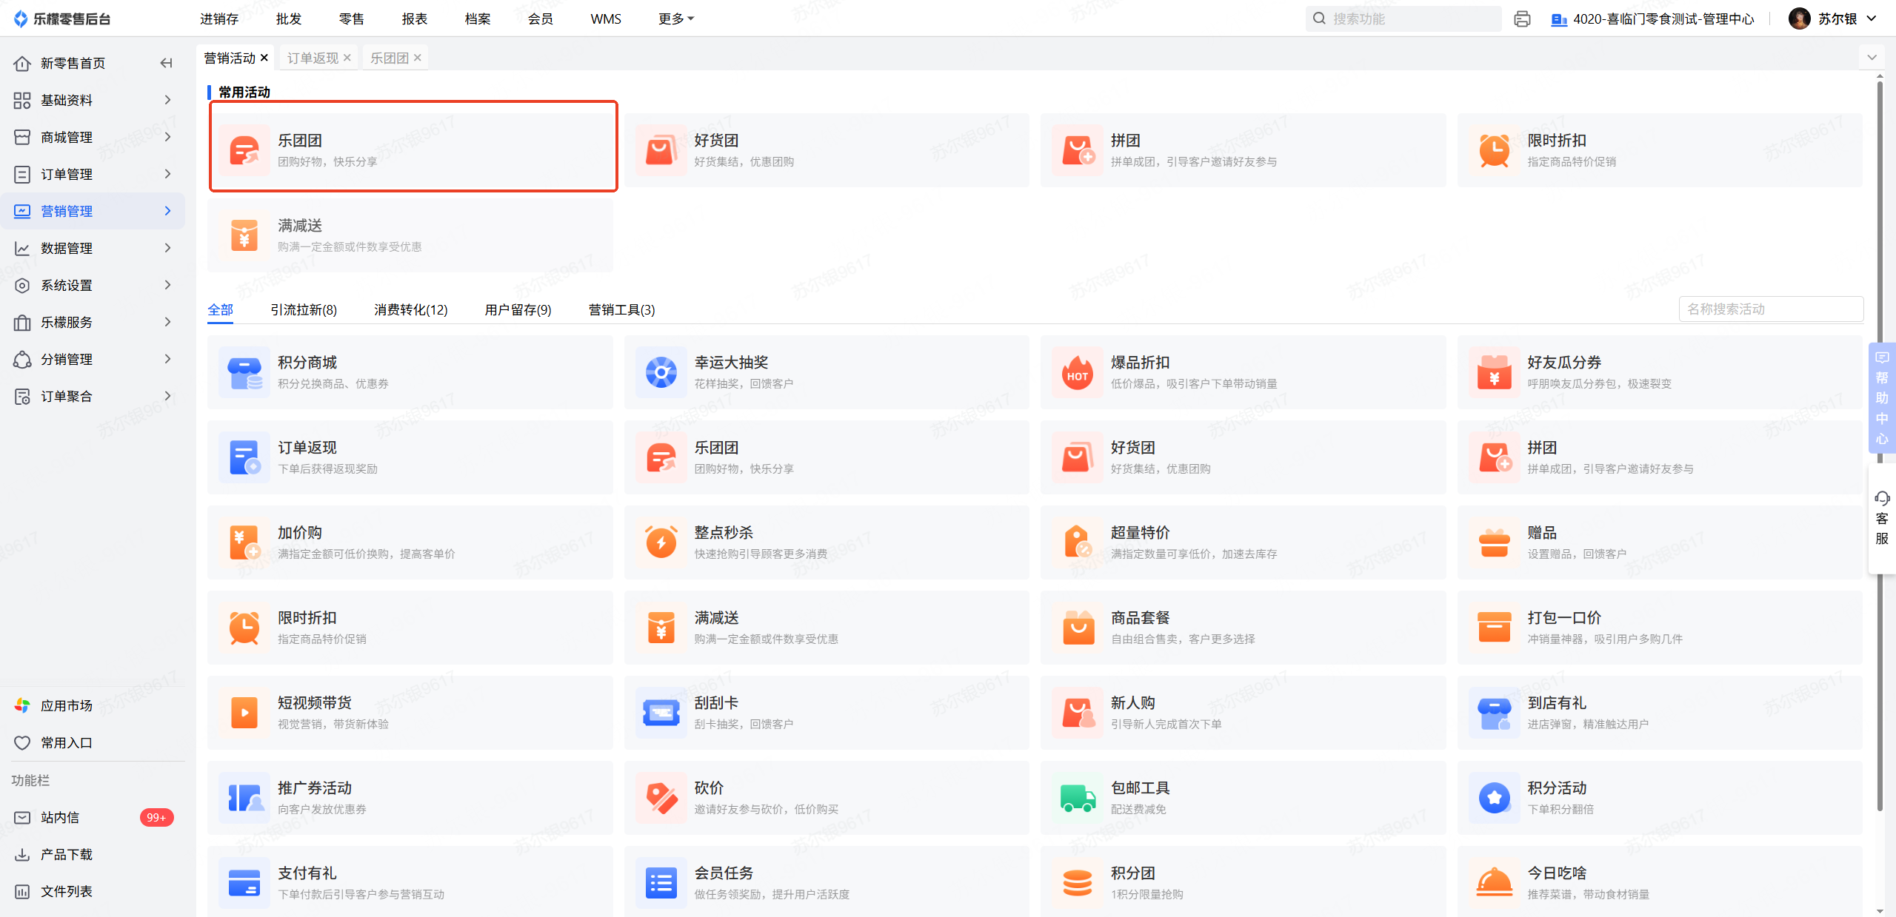
Task: Open the 刮刮卡 scratch card icon
Action: [661, 713]
